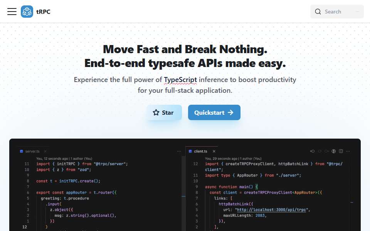Click the localhost:3000/api/trpc URL in the code

[271, 210]
